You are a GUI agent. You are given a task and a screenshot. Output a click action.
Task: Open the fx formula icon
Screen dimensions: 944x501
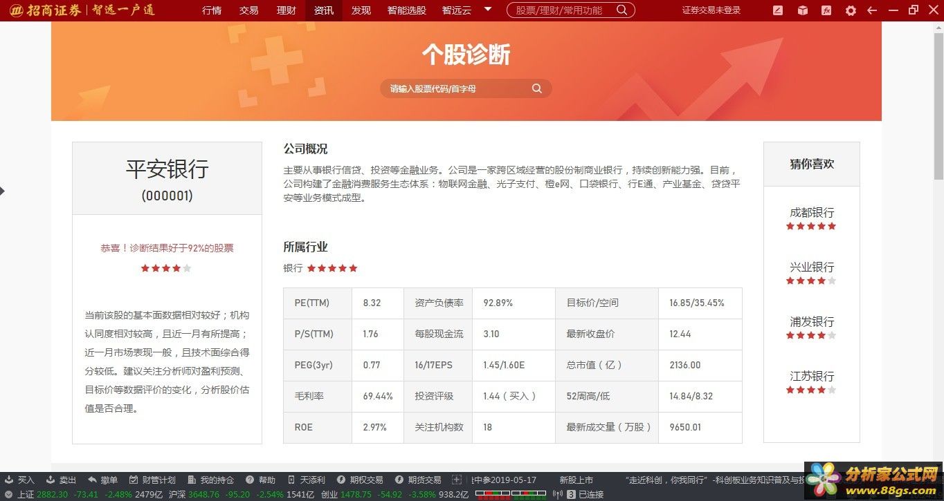826,10
